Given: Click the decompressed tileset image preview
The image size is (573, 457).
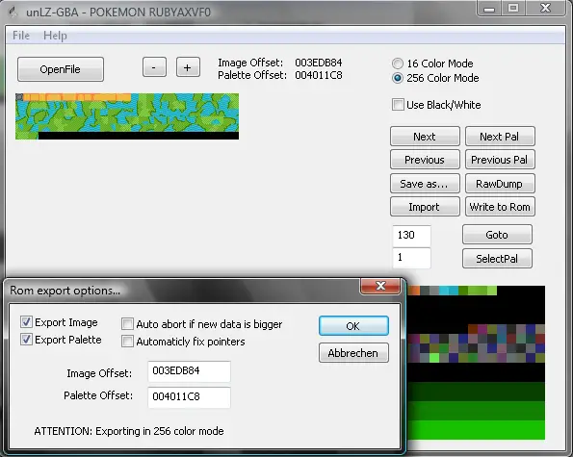Looking at the screenshot, I should coord(127,116).
